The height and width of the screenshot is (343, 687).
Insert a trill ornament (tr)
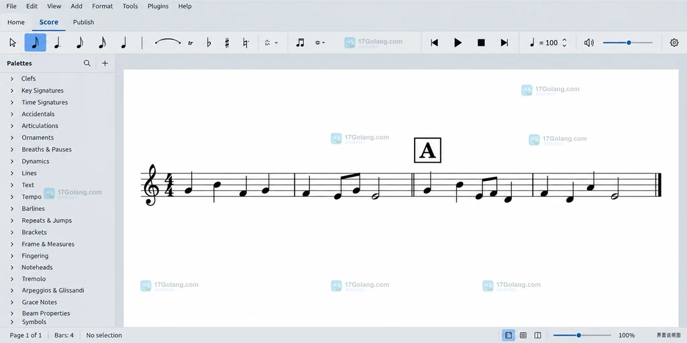coord(191,43)
